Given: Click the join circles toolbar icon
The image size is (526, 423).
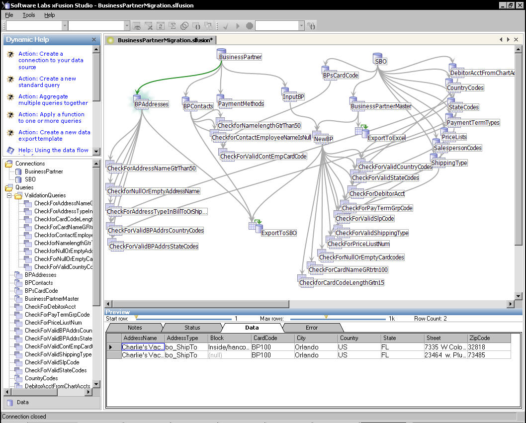Looking at the screenshot, I should (184, 26).
